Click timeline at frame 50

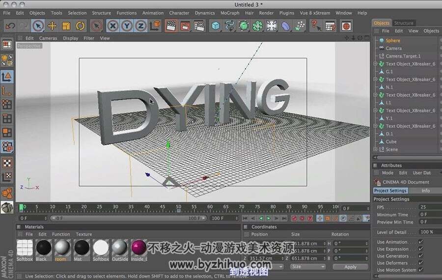click(x=178, y=208)
